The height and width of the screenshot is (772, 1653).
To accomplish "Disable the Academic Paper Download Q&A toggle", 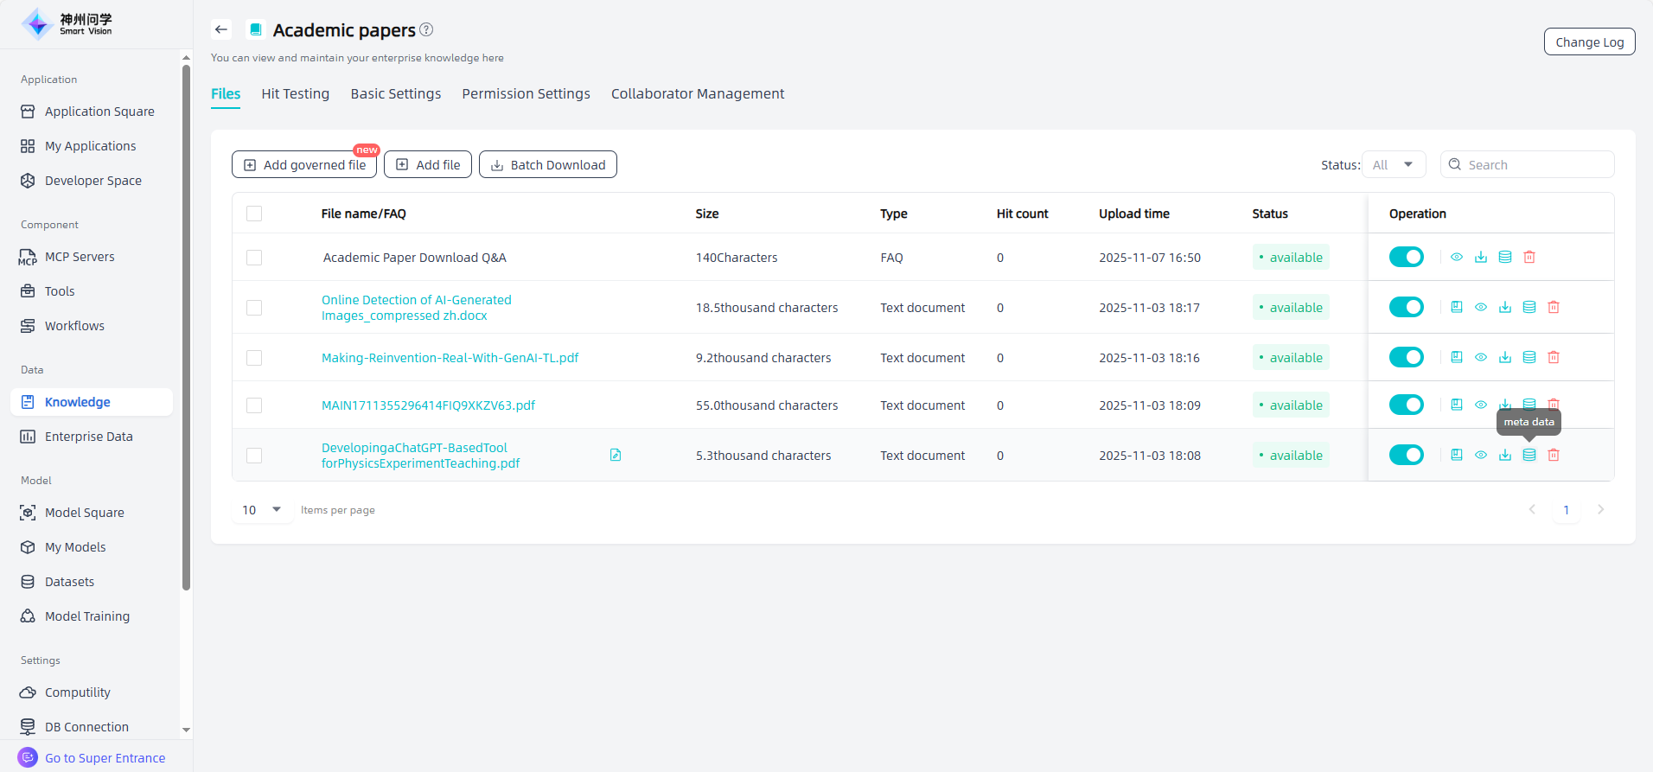I will pos(1406,257).
